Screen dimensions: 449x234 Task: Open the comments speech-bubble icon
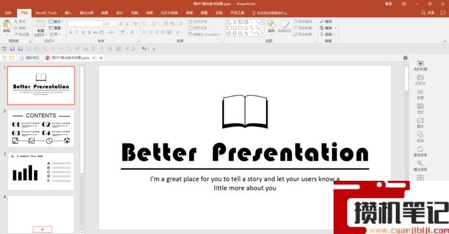point(443,13)
